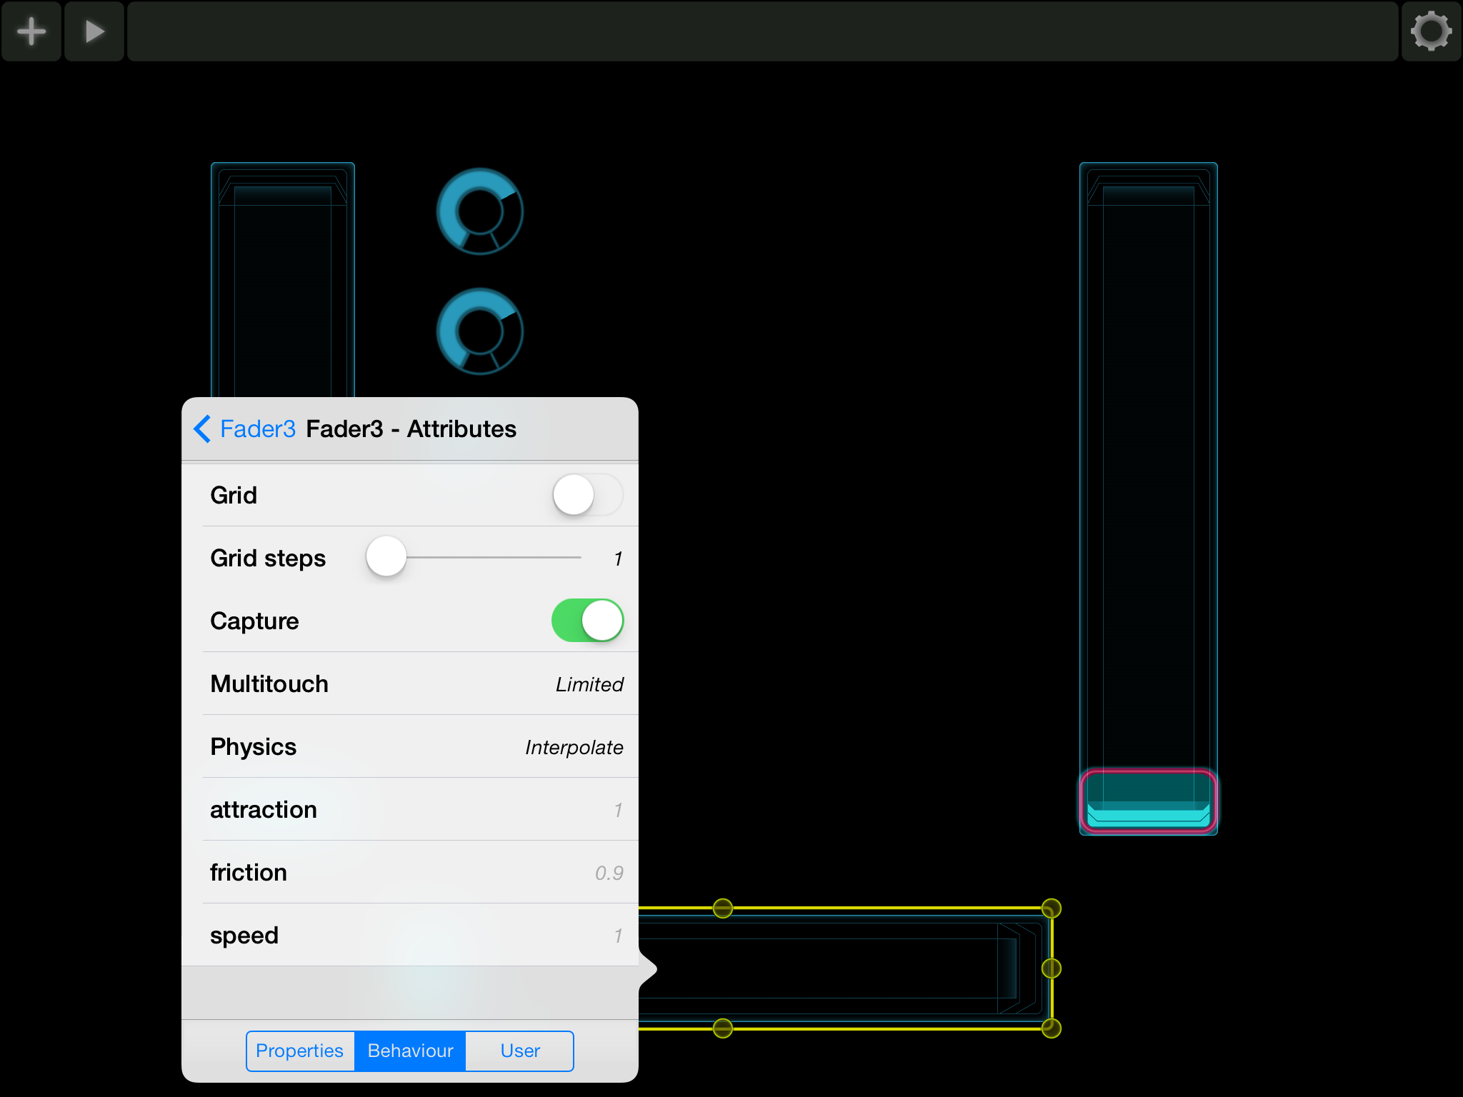Start the interface with the play button
Image resolution: width=1463 pixels, height=1097 pixels.
click(94, 31)
